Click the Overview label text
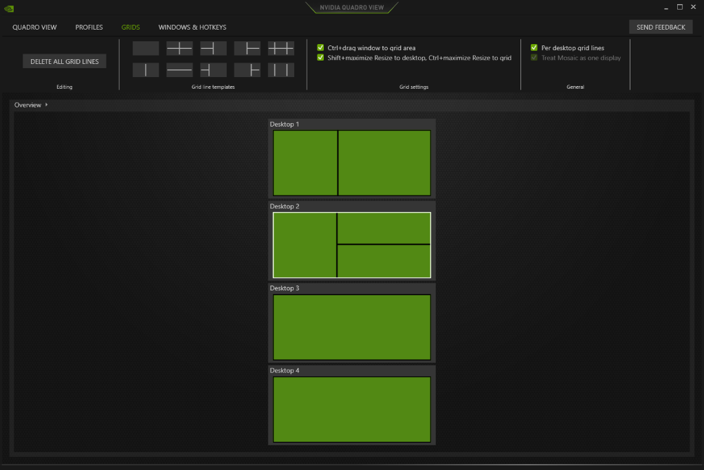Viewport: 704px width, 470px height. point(27,105)
